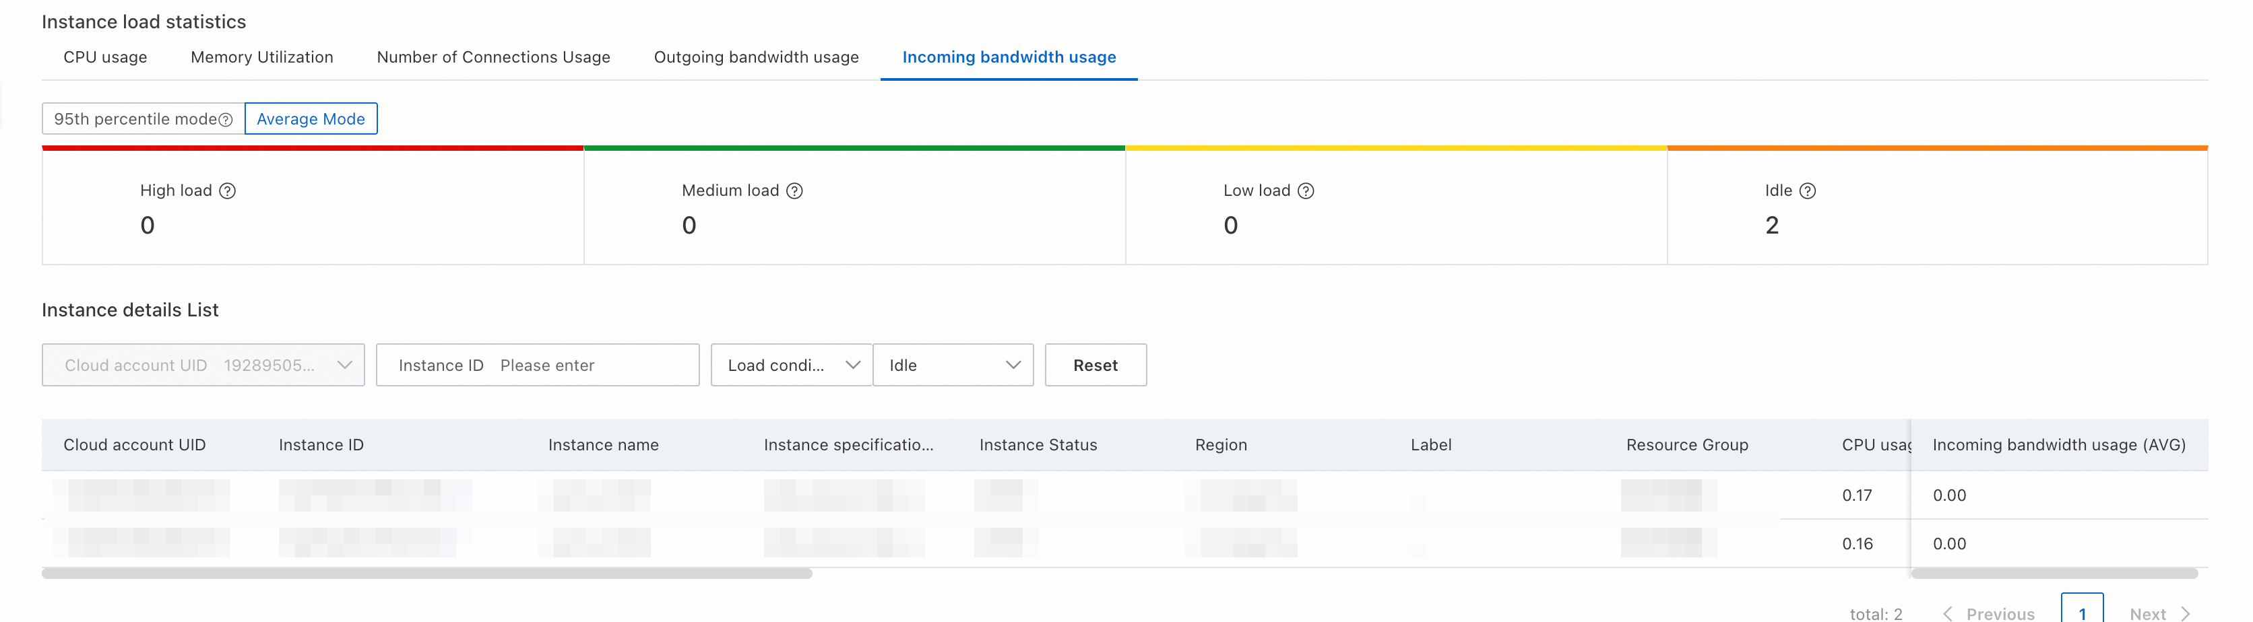Image resolution: width=2253 pixels, height=622 pixels.
Task: Click the Low load help icon
Action: point(1306,191)
